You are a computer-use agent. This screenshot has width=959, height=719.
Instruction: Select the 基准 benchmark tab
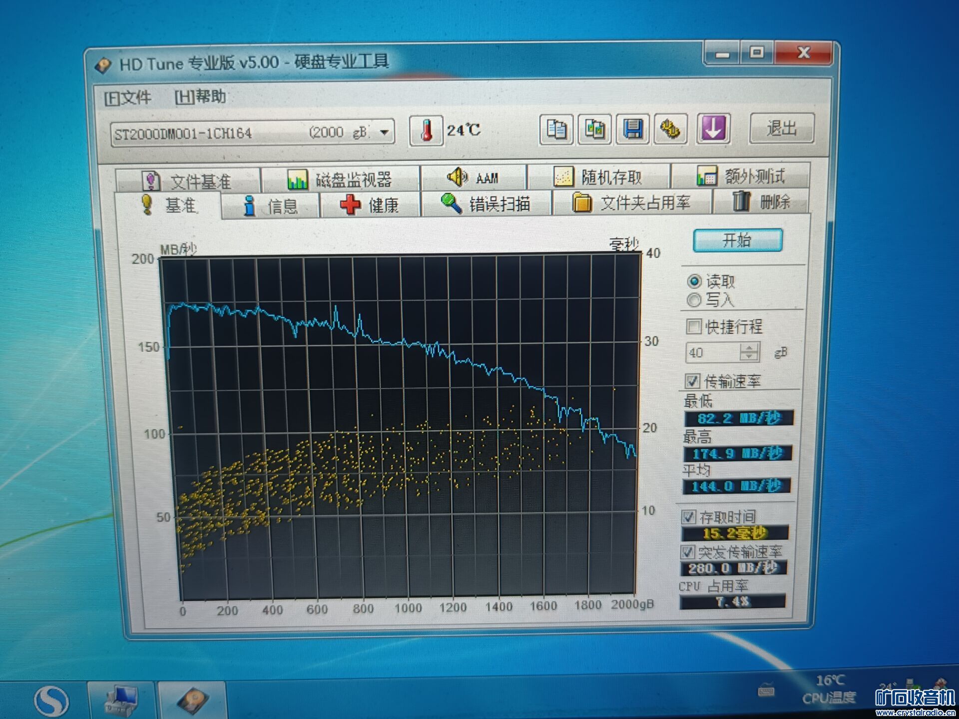point(169,205)
